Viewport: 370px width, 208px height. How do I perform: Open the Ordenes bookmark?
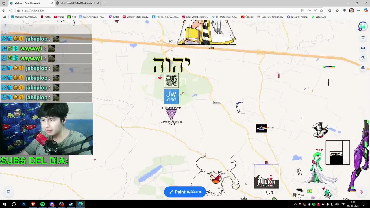pyautogui.click(x=248, y=17)
